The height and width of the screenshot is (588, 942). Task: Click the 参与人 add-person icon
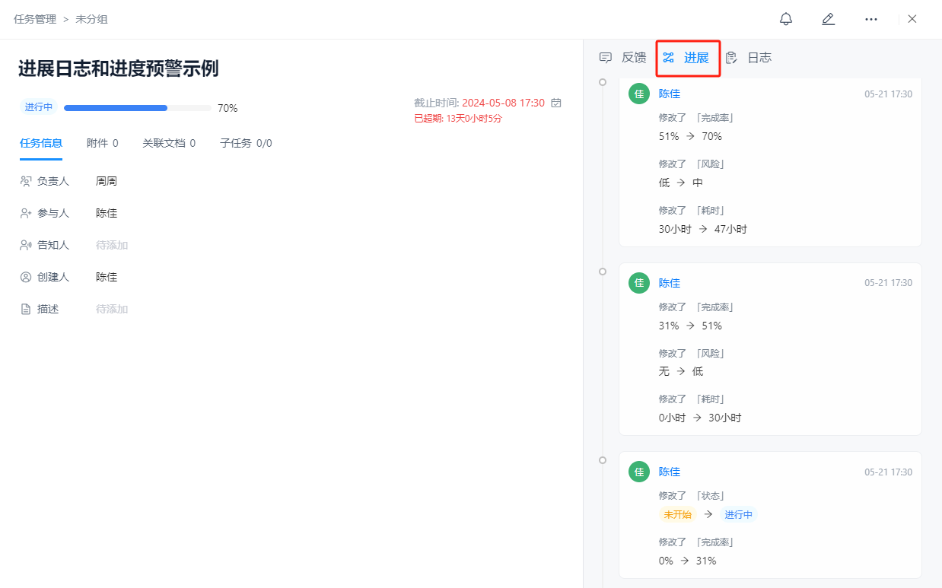pos(26,213)
